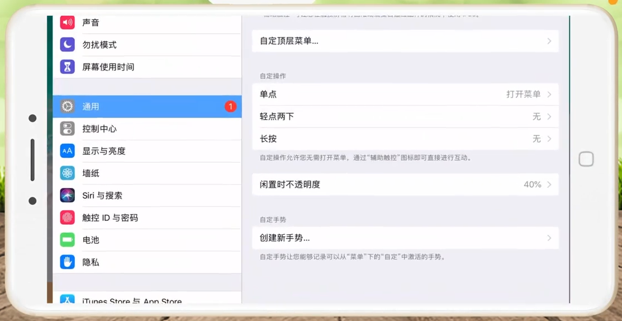
Task: Tap chevron on 创建新手势 row
Action: click(x=549, y=238)
